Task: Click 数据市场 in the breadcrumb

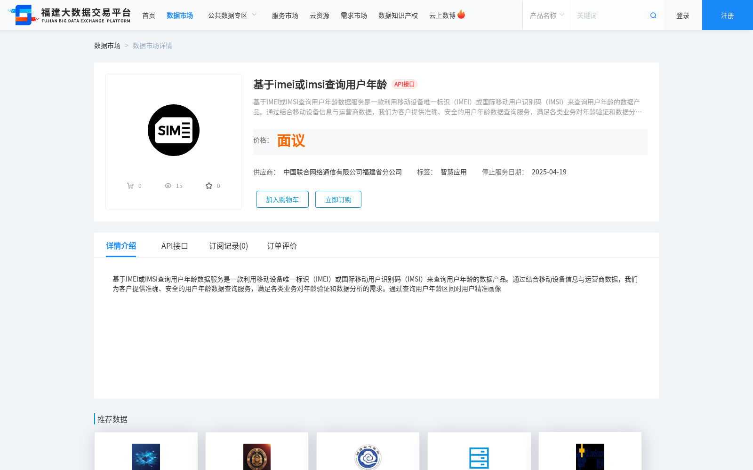Action: point(107,46)
